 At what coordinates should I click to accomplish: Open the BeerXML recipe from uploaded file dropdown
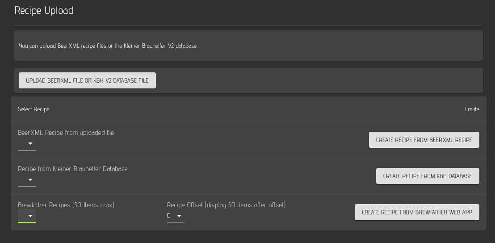coord(30,143)
